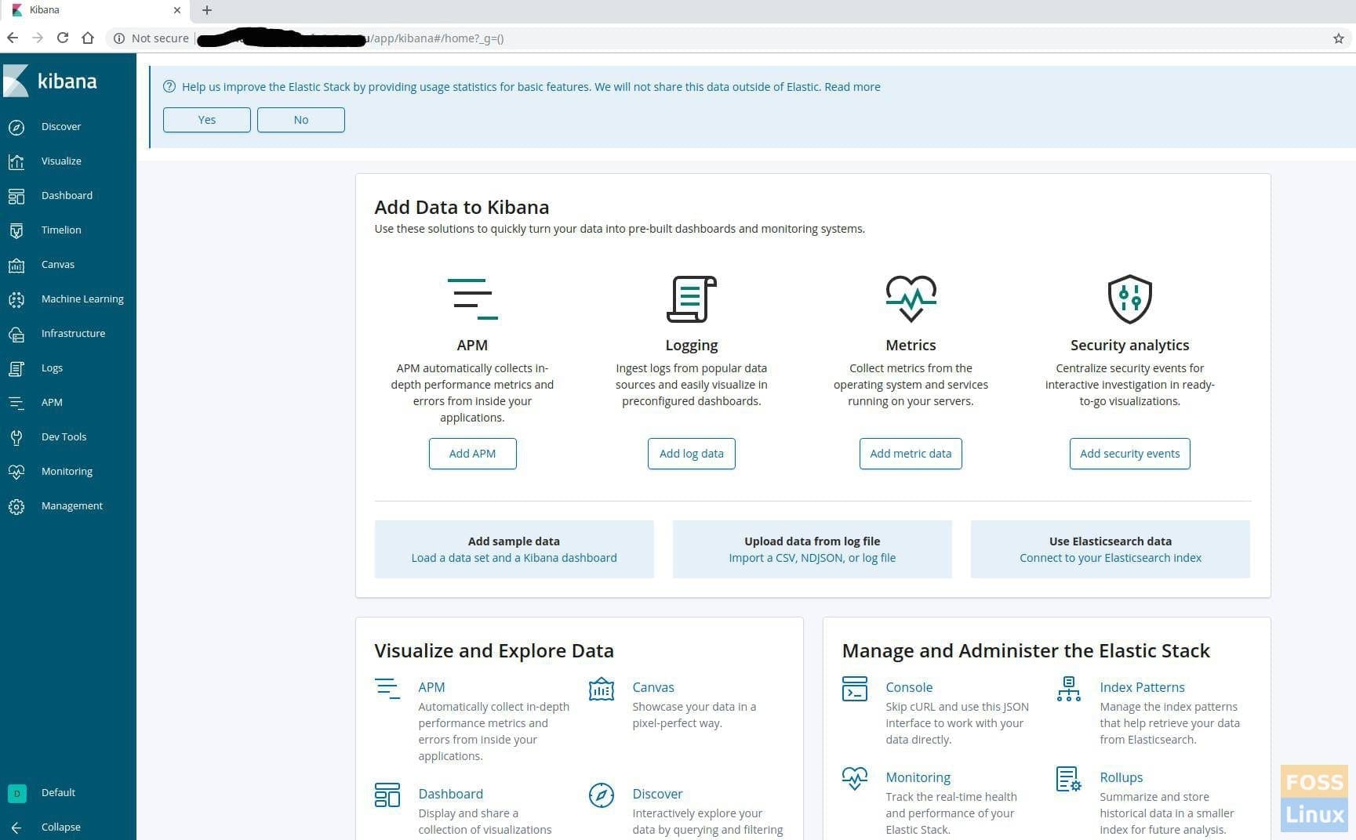Click the Monitoring icon under Manage section
The image size is (1356, 840).
click(x=854, y=779)
